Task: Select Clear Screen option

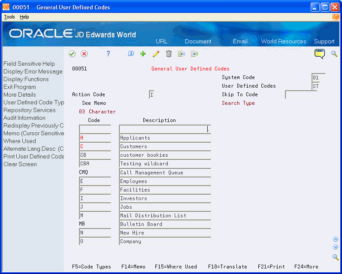Action: (20, 164)
